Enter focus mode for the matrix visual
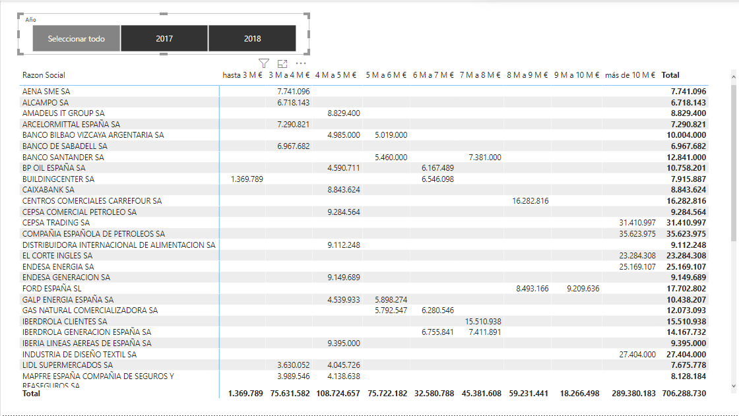The width and height of the screenshot is (739, 416). click(282, 62)
